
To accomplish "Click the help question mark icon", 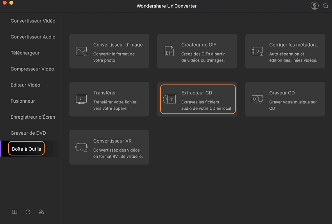I will pos(28,212).
